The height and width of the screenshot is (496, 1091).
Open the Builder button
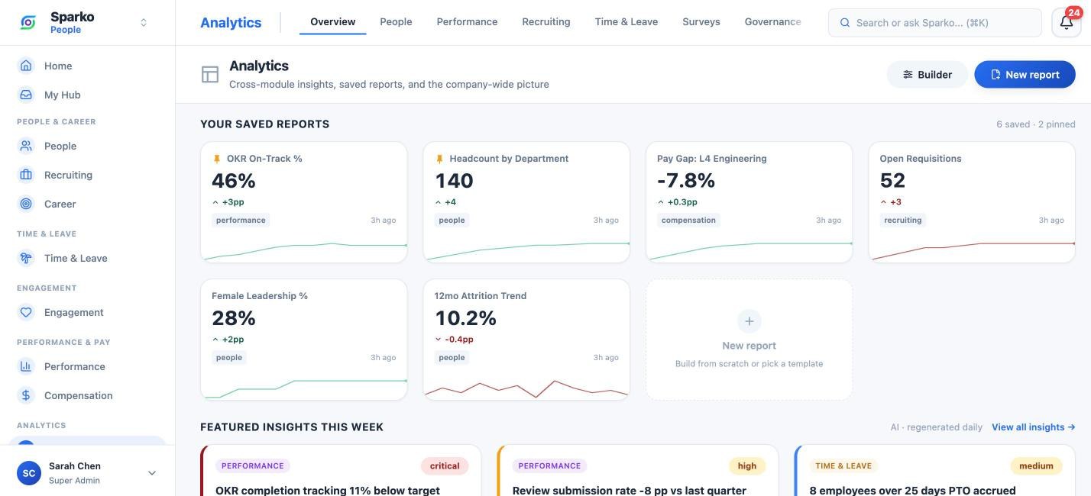pos(928,75)
